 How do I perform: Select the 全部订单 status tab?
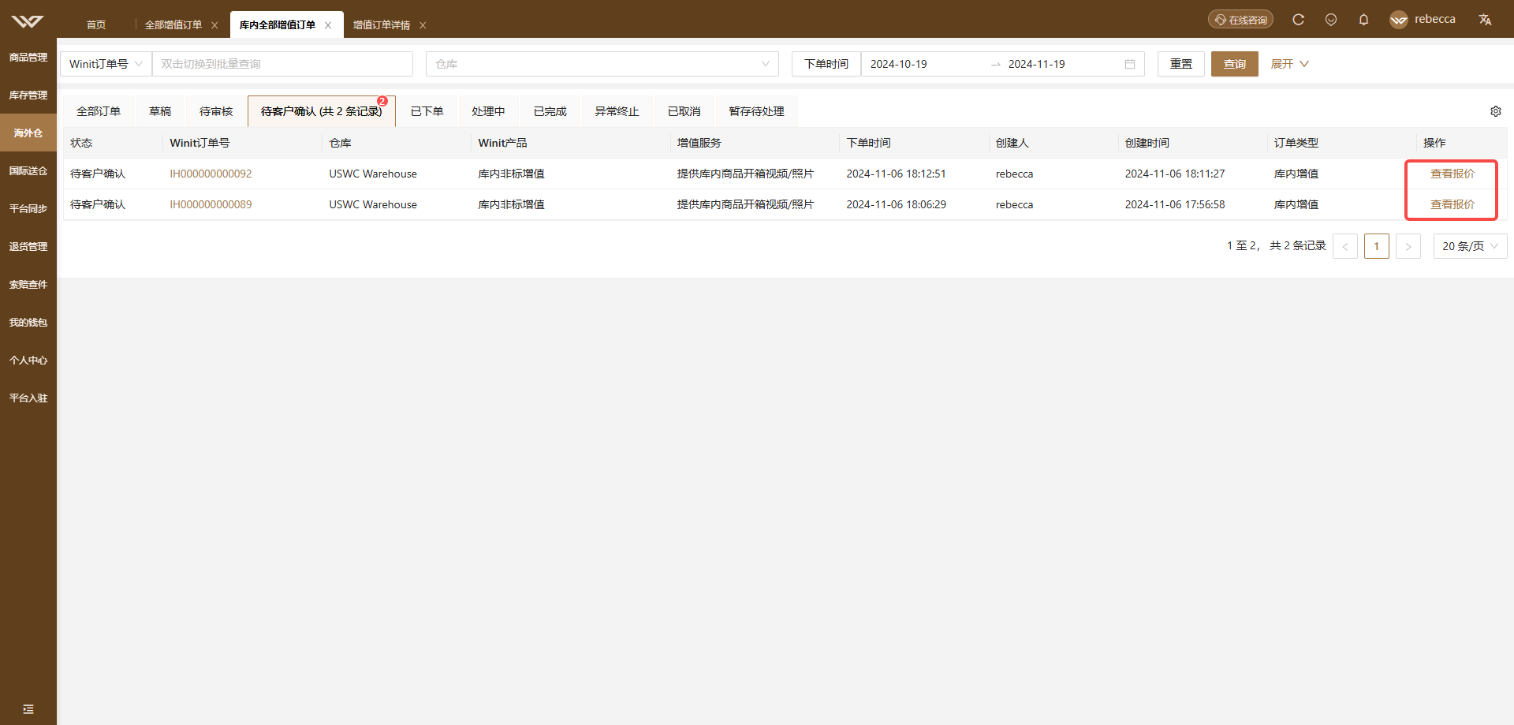point(99,111)
